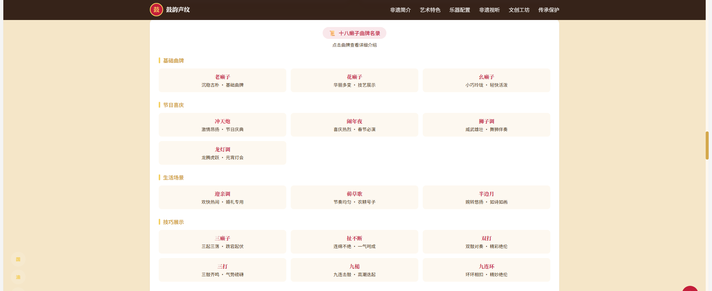Open the 老癞子 tune card
Image resolution: width=712 pixels, height=291 pixels.
click(222, 80)
